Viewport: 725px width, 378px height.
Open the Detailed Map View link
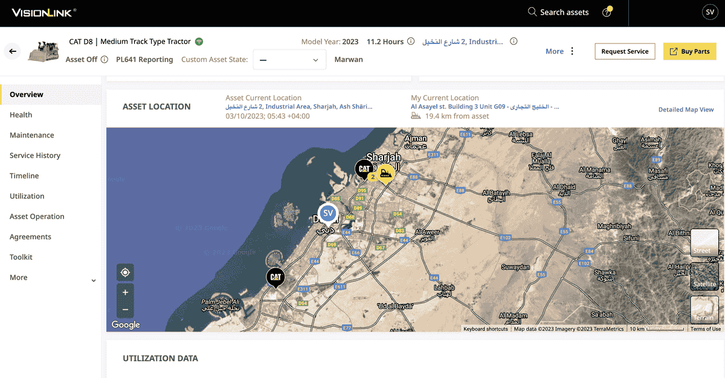click(686, 110)
